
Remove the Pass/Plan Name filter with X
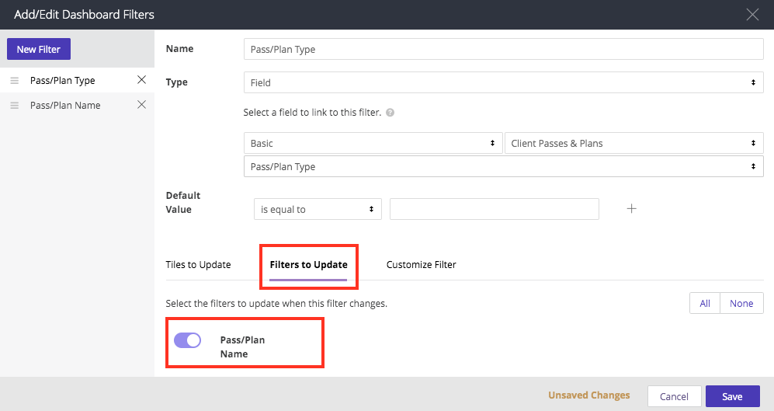tap(141, 105)
